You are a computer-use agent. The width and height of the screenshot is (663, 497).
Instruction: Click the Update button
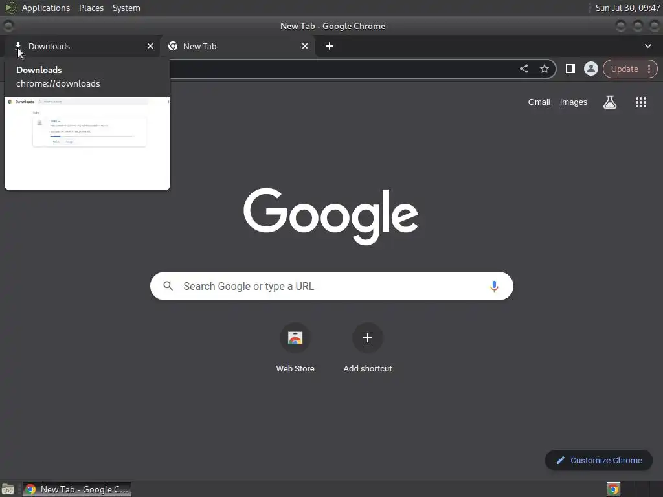[x=625, y=69]
